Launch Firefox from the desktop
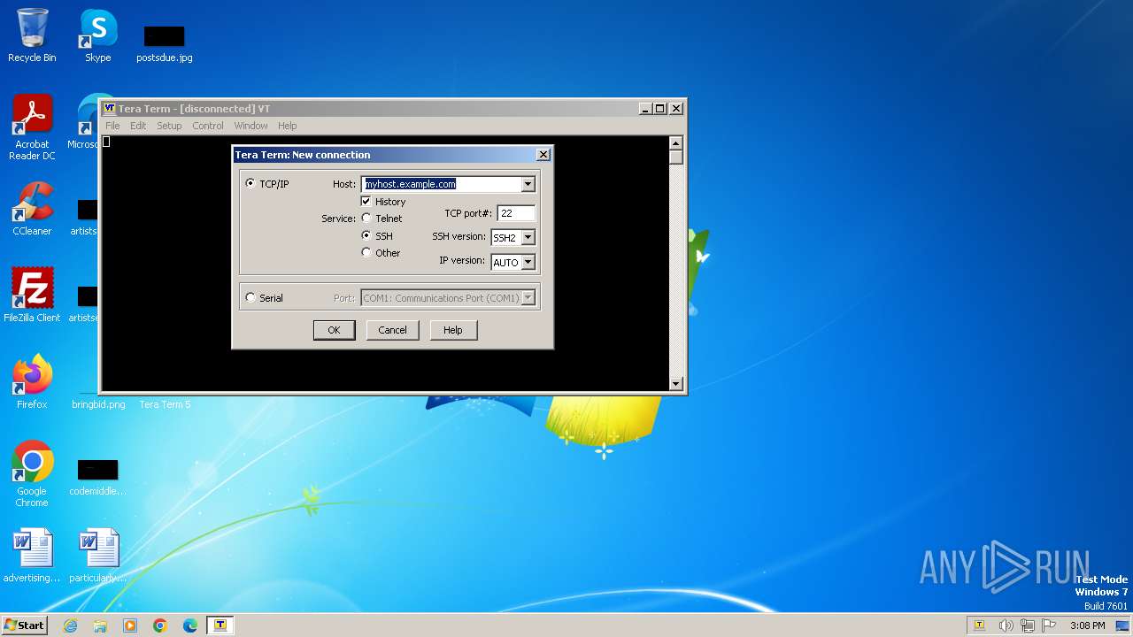 pyautogui.click(x=32, y=382)
